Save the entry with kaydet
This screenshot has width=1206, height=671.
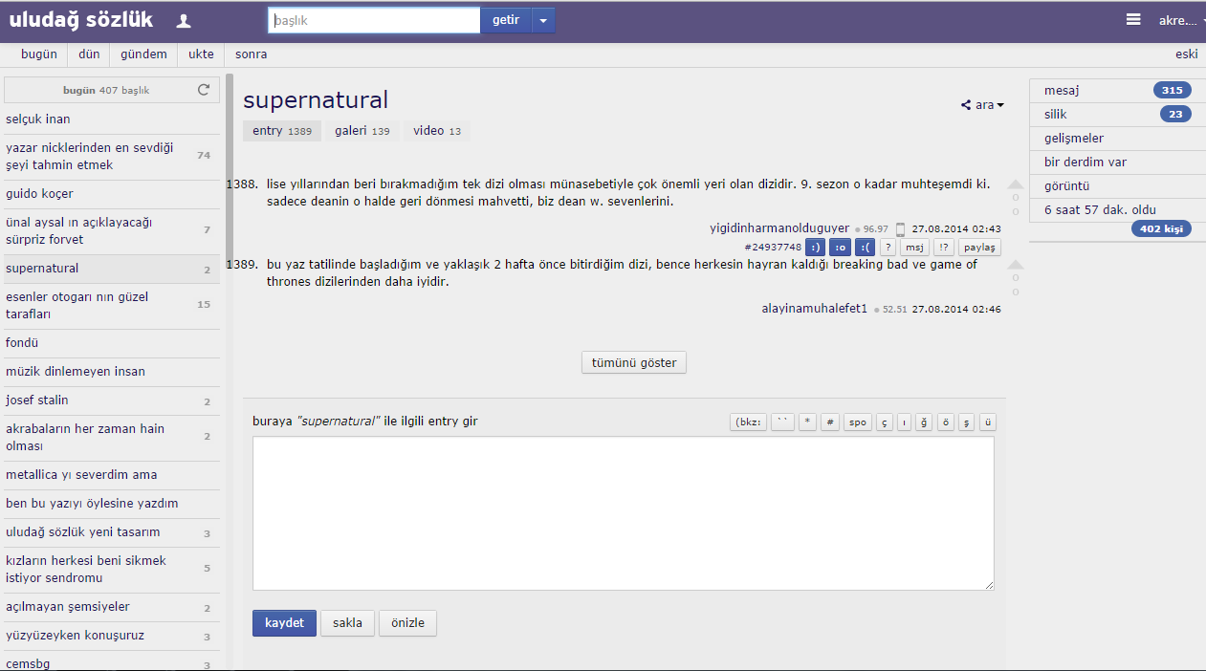[x=284, y=623]
